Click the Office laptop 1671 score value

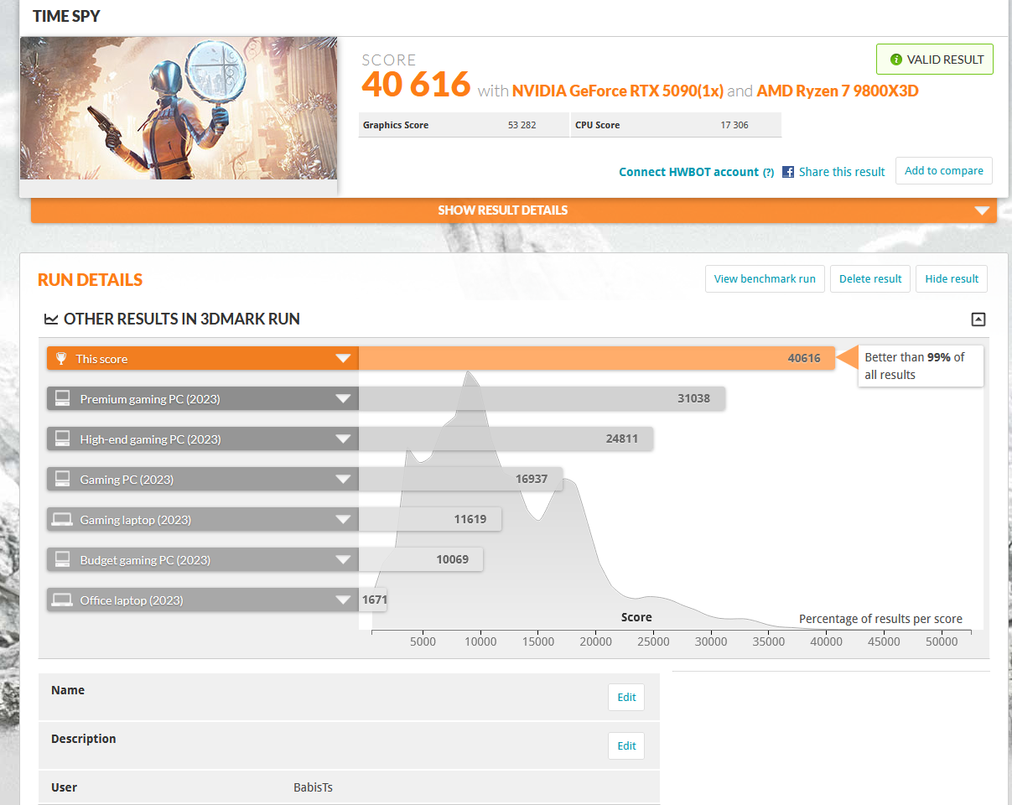click(374, 600)
